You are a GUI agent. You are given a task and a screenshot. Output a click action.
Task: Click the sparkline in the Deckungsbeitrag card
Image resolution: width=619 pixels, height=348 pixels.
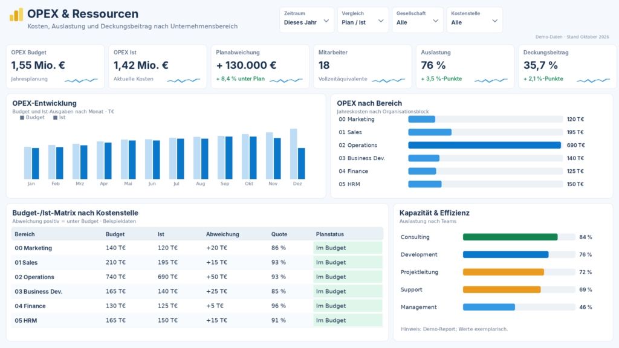click(x=594, y=80)
